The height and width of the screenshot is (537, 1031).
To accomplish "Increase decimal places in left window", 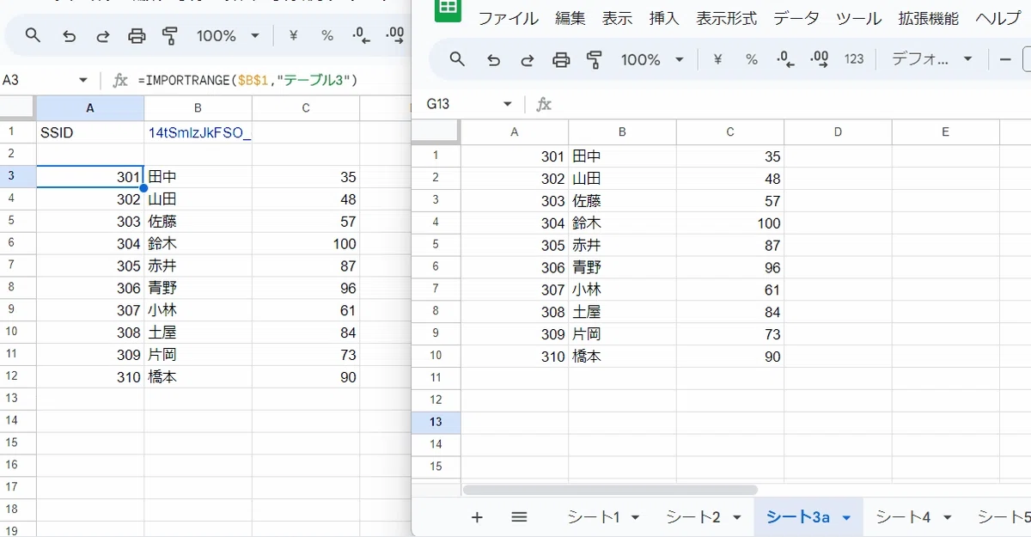I will click(x=395, y=36).
